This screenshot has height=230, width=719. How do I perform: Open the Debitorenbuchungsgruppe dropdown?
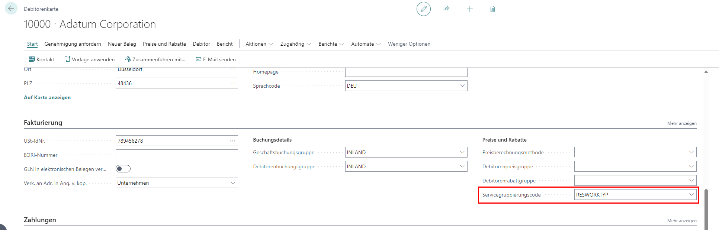[462, 166]
